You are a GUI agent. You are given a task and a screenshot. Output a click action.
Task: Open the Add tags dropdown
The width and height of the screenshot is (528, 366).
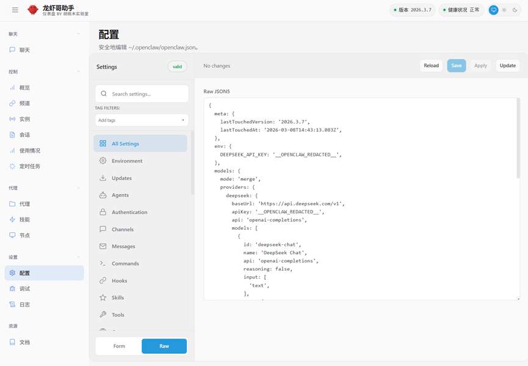tap(142, 120)
